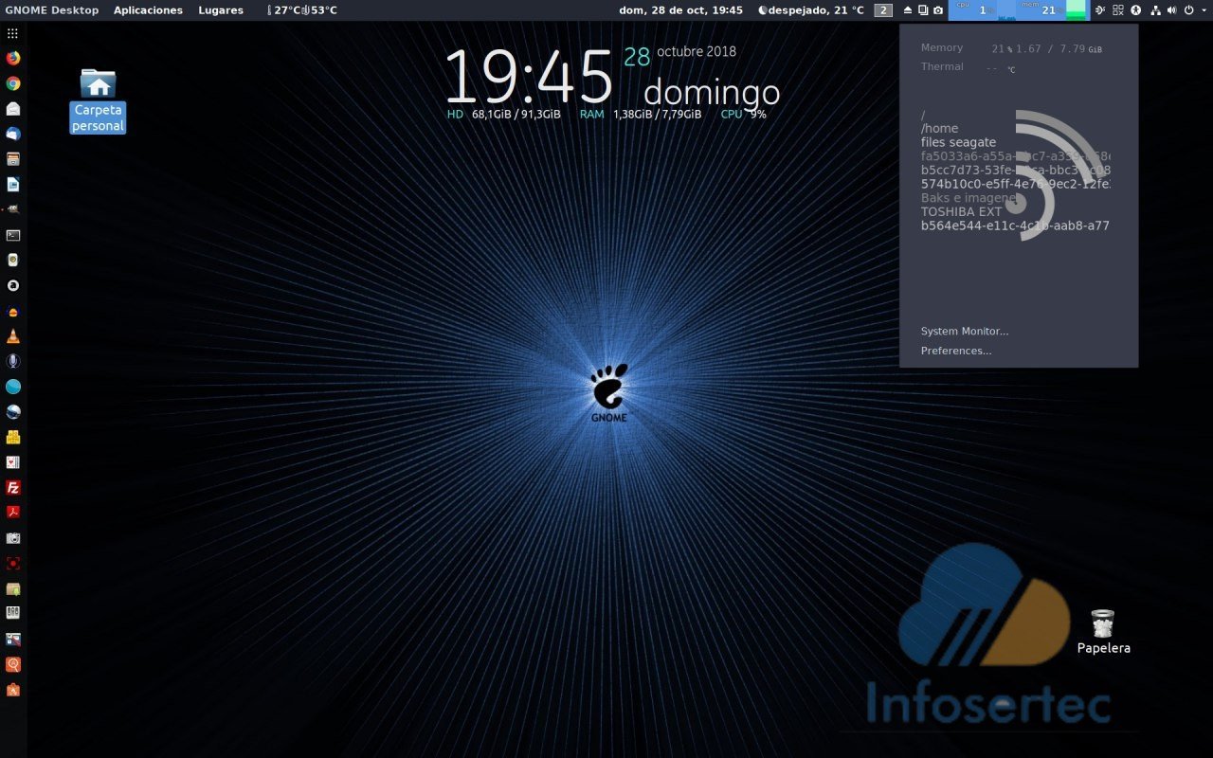1213x758 pixels.
Task: Launch the Terminal from the dock
Action: (x=13, y=235)
